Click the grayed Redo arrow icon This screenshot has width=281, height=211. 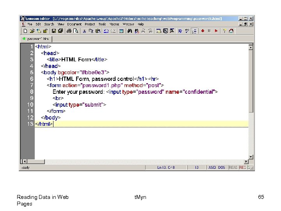coord(113,31)
